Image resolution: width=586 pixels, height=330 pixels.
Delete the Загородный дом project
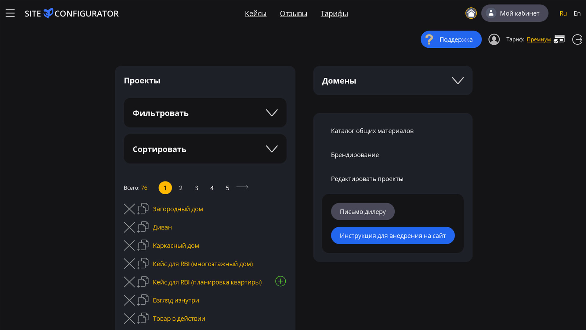129,209
